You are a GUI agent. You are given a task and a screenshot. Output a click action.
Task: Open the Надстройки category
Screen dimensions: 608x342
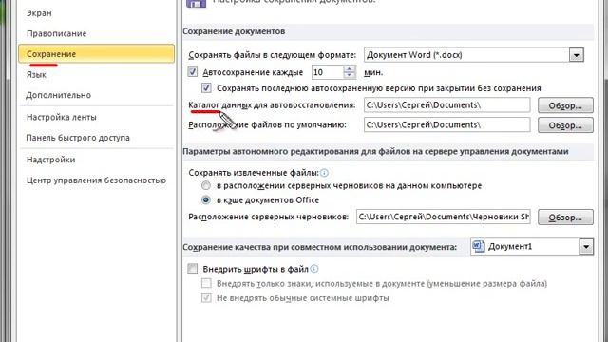click(x=50, y=160)
